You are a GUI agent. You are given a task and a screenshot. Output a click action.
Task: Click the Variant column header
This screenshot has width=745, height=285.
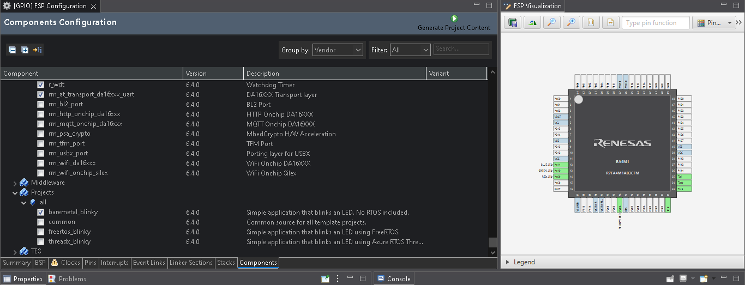point(456,74)
